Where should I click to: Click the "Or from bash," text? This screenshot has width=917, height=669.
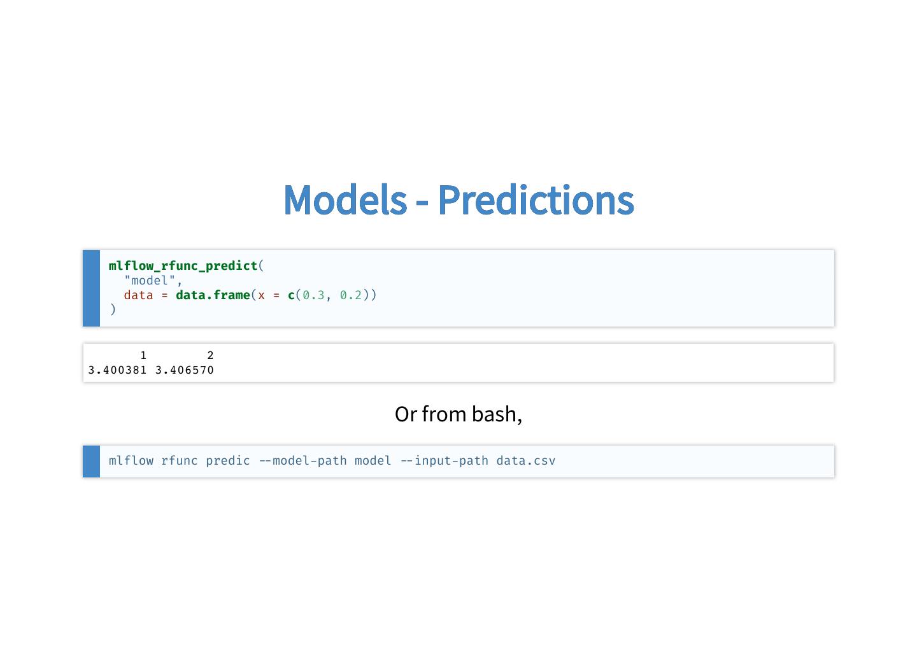pos(458,414)
